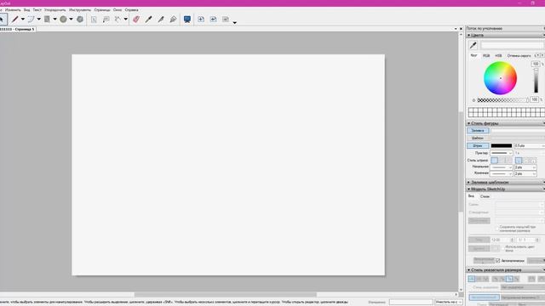Viewport: 545px width, 306px height.
Task: Switch to HSB color tab
Action: 498,55
